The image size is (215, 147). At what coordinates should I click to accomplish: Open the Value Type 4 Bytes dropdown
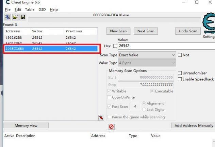(147, 63)
